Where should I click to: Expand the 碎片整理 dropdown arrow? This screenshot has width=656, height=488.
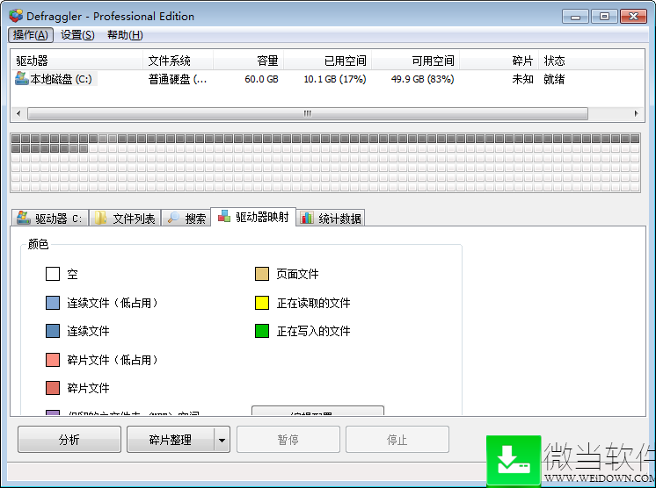pos(222,440)
